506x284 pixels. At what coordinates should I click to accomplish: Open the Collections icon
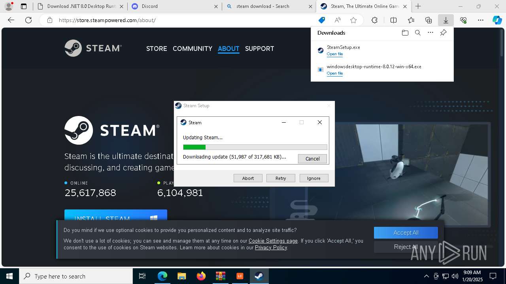coord(429,20)
